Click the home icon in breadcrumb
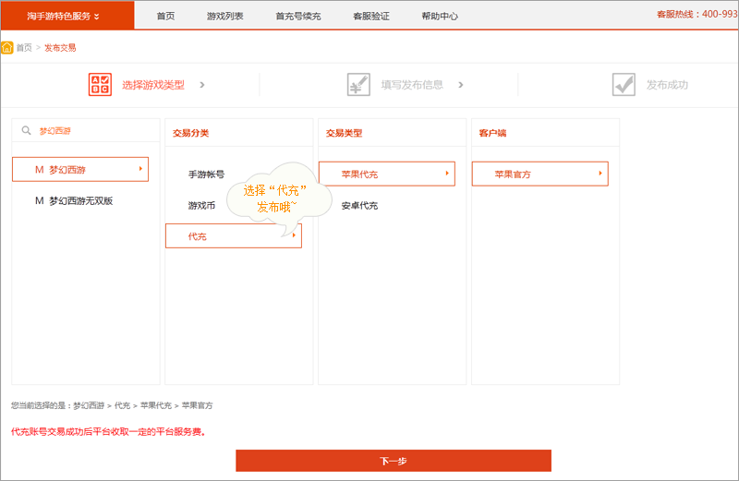This screenshot has height=481, width=739. [x=7, y=47]
